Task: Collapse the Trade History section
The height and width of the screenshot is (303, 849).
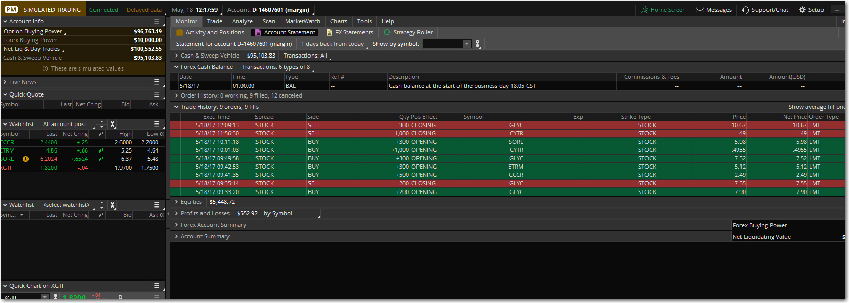Action: [x=177, y=107]
